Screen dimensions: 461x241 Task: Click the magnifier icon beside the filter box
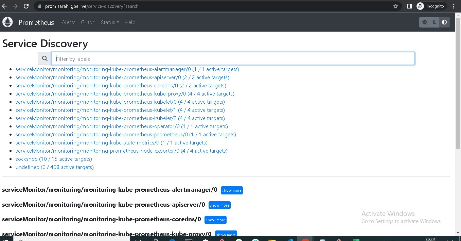(45, 58)
